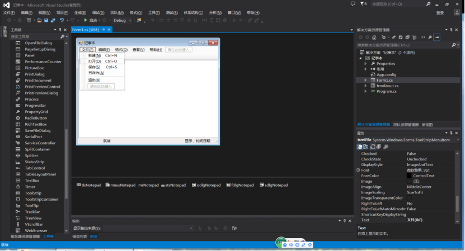Viewport: 465px width, 251px height.
Task: Click the Property Pages wrench icon in Properties panel
Action: (386, 146)
